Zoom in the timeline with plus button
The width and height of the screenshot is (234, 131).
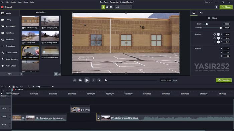53,87
